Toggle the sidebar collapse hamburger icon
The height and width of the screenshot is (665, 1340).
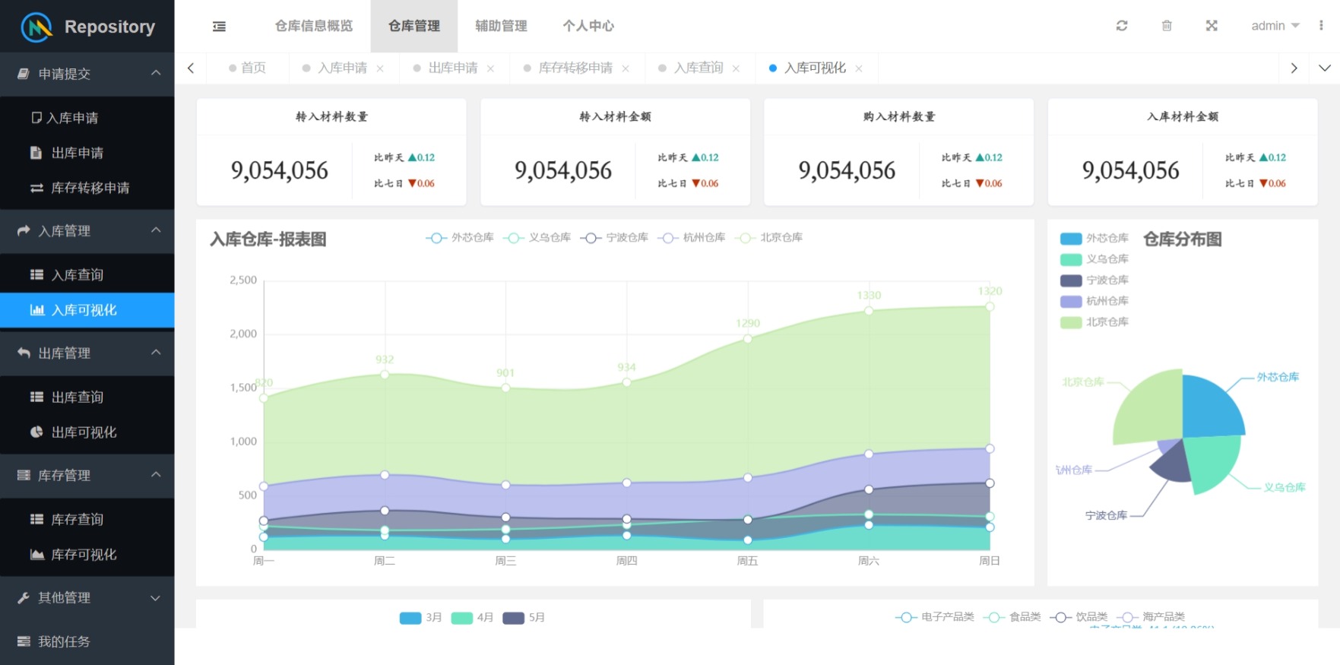(x=219, y=27)
